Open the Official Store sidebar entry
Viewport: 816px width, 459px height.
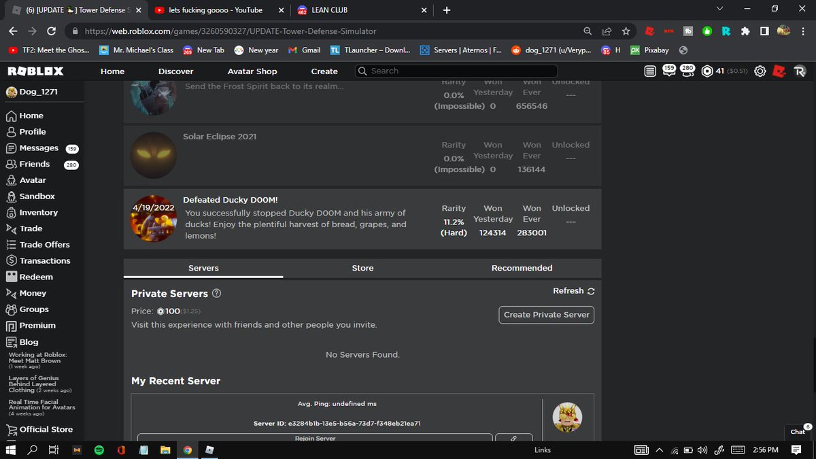click(39, 430)
